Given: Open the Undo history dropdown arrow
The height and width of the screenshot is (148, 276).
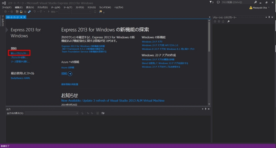Looking at the screenshot, I should click(x=38, y=12).
